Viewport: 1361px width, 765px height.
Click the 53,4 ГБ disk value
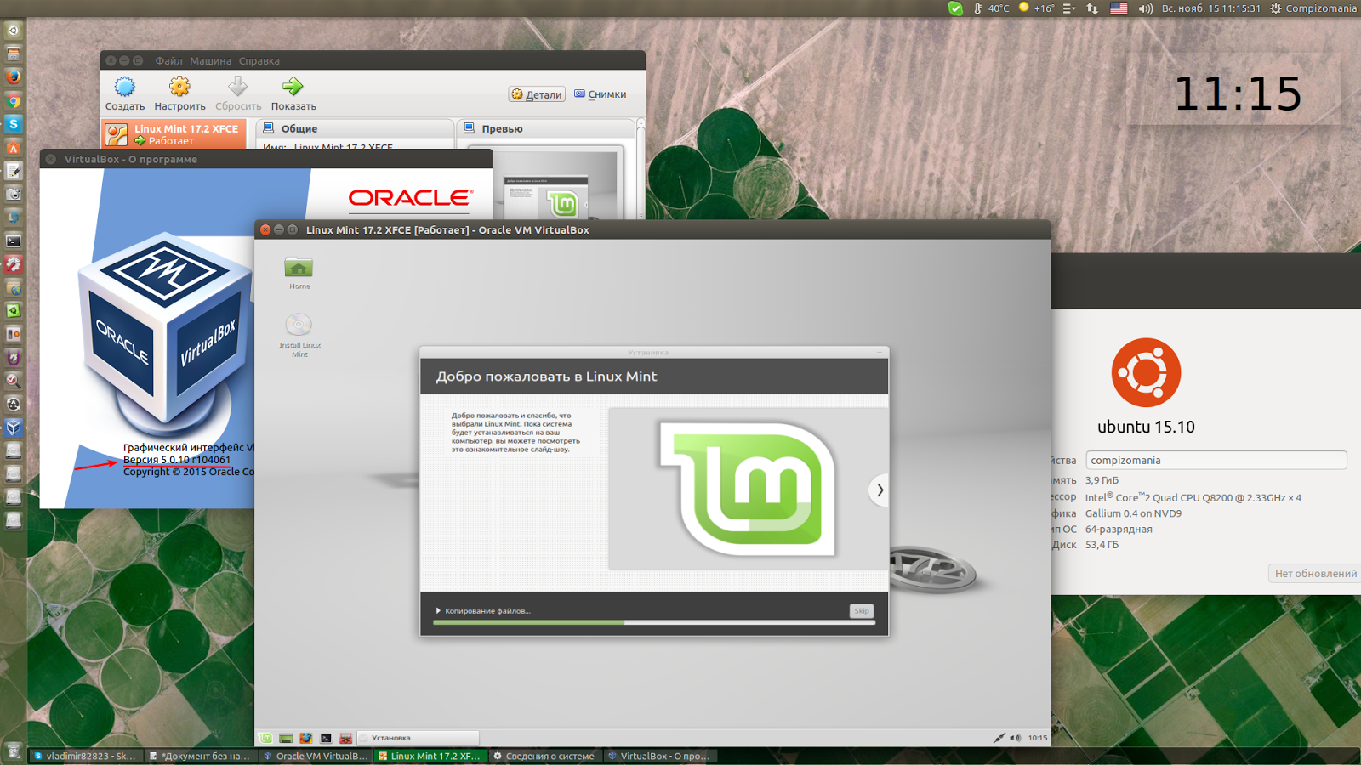coord(1102,545)
